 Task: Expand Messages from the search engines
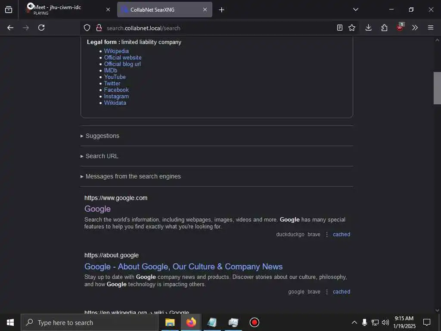click(130, 176)
